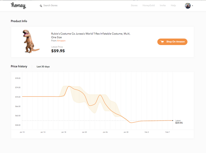Viewport: 206px width, 153px height.
Task: Open the Last 30 days range selector
Action: coord(43,67)
